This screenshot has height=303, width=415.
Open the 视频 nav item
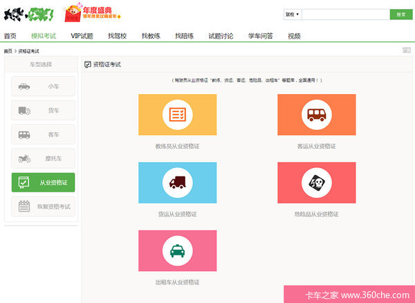(294, 36)
